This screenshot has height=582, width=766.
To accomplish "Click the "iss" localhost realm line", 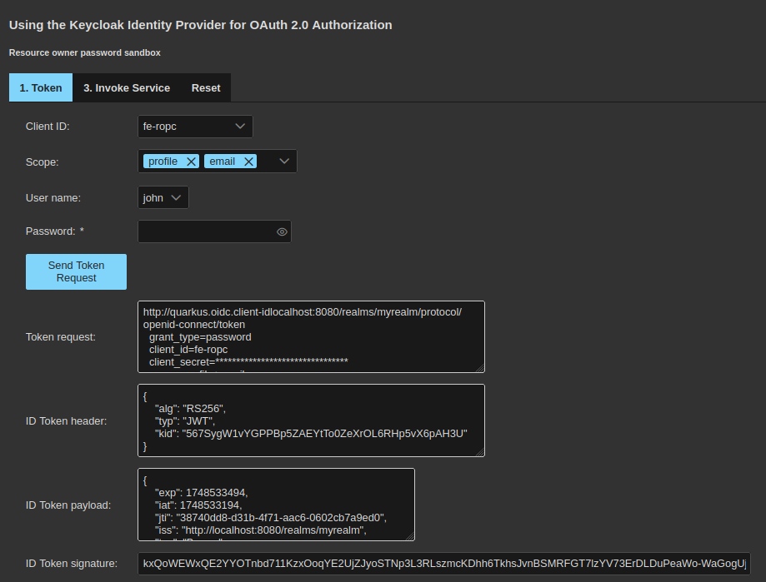I will [x=260, y=530].
